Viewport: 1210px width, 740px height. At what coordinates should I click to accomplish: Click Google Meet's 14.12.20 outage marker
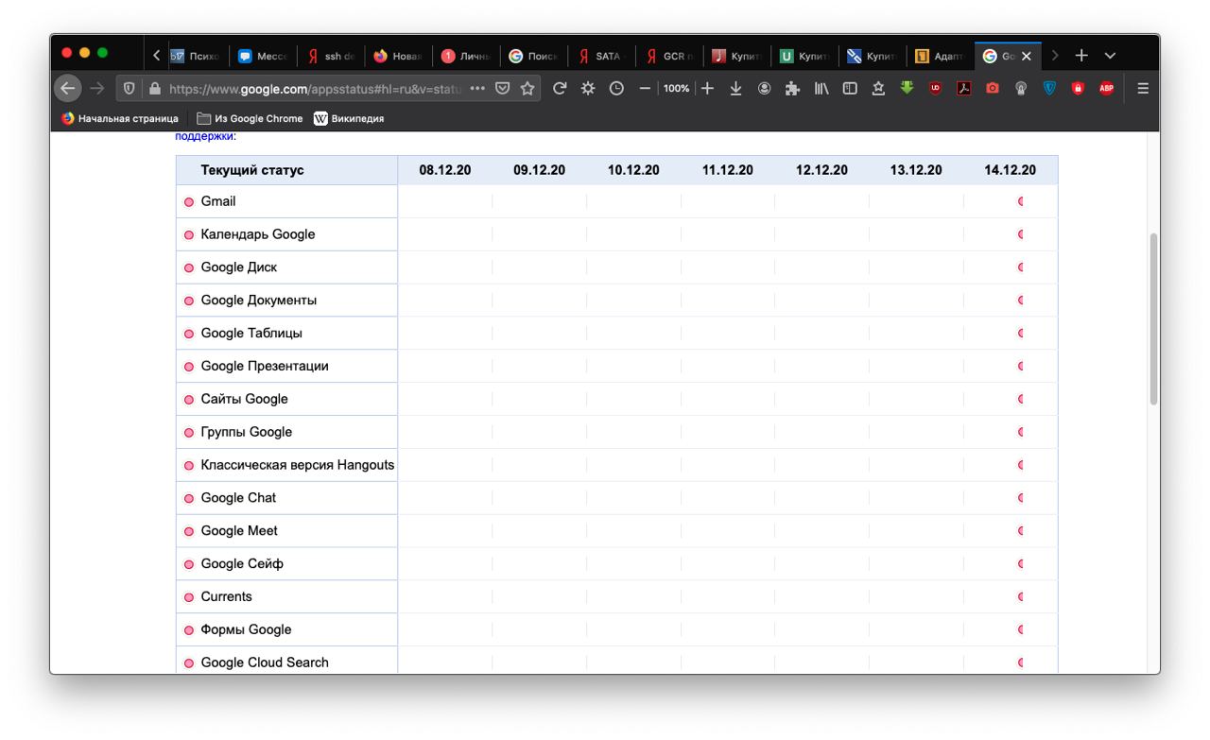pyautogui.click(x=1021, y=531)
